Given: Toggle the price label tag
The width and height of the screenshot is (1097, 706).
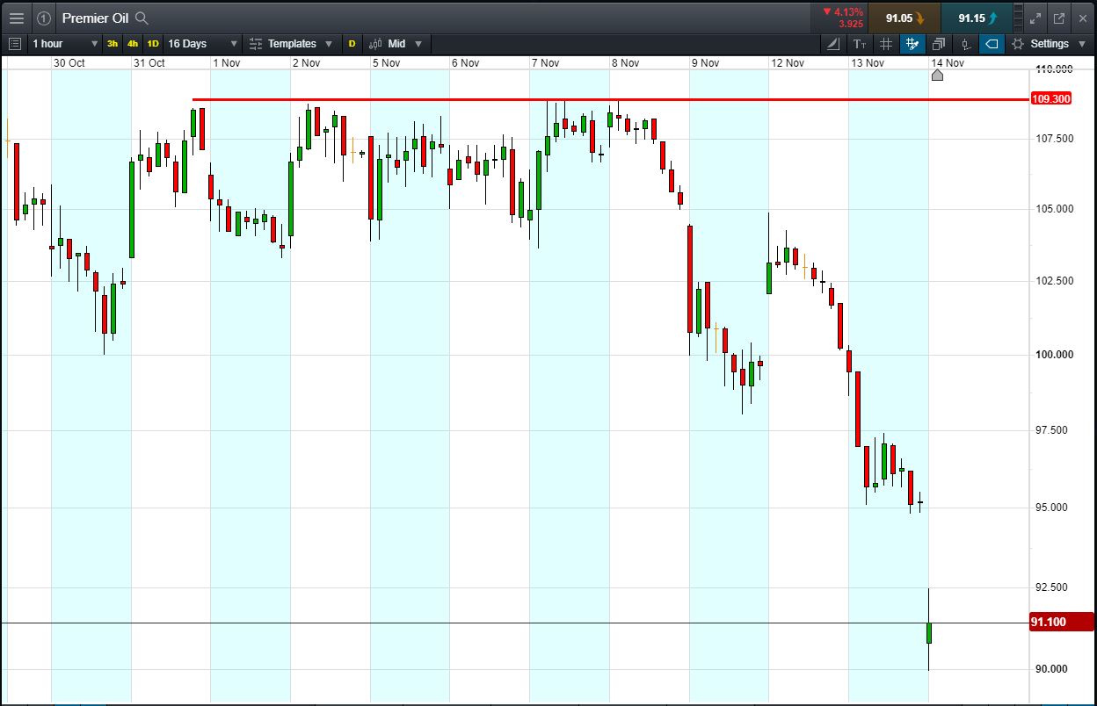Looking at the screenshot, I should pyautogui.click(x=992, y=43).
